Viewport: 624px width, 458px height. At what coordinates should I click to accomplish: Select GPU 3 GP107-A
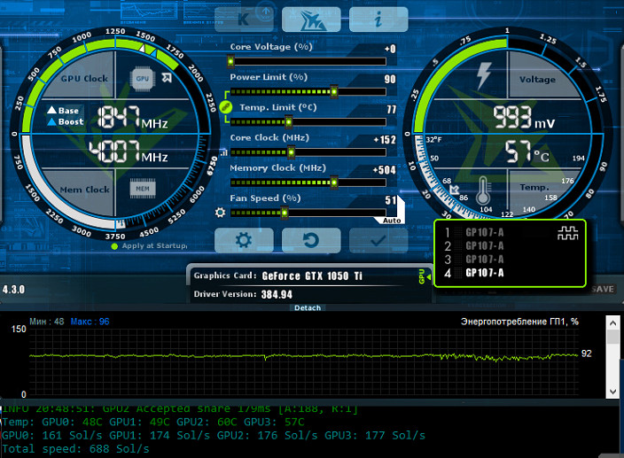(474, 260)
